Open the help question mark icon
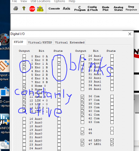 (24, 9)
